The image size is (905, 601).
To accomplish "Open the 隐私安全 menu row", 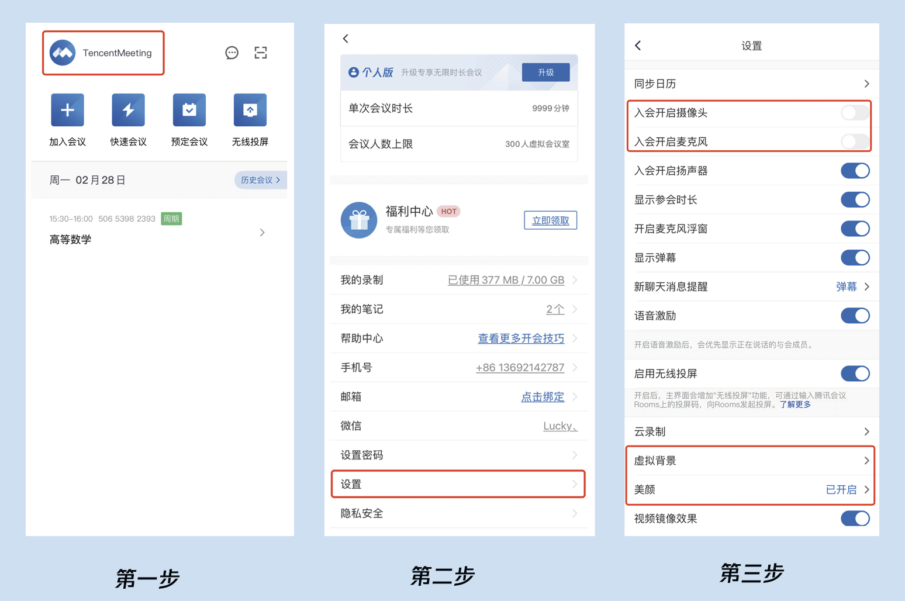I will tap(458, 513).
